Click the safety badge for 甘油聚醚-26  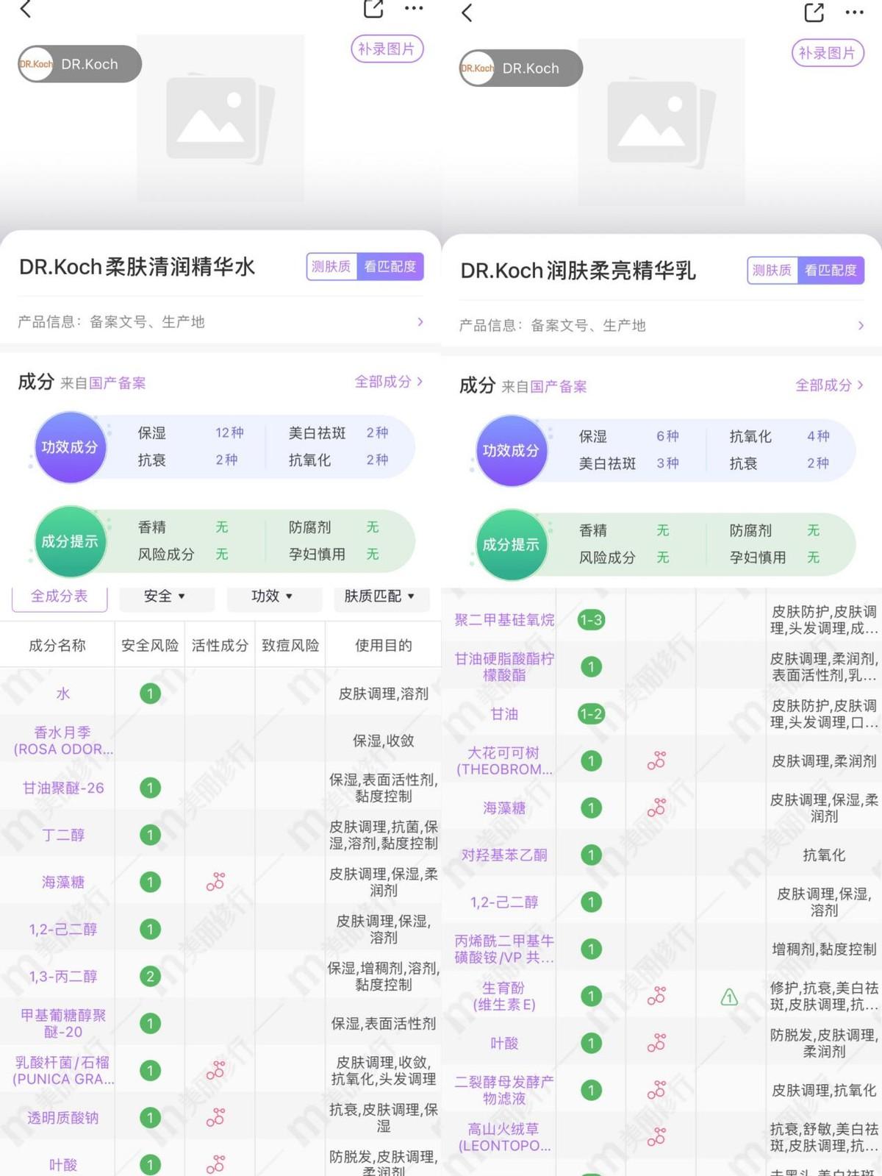pos(150,788)
